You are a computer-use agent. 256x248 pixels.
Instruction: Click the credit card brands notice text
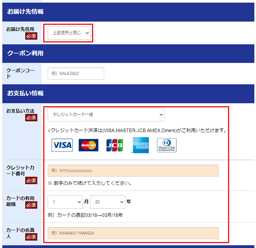tap(137, 131)
